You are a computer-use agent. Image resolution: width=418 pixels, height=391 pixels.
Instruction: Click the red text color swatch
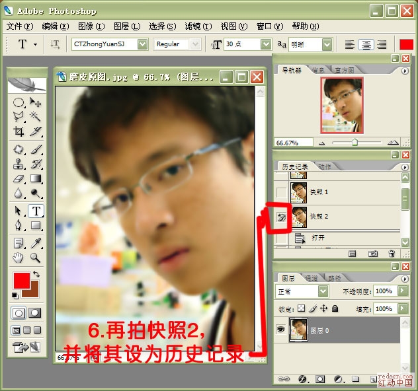coord(406,44)
